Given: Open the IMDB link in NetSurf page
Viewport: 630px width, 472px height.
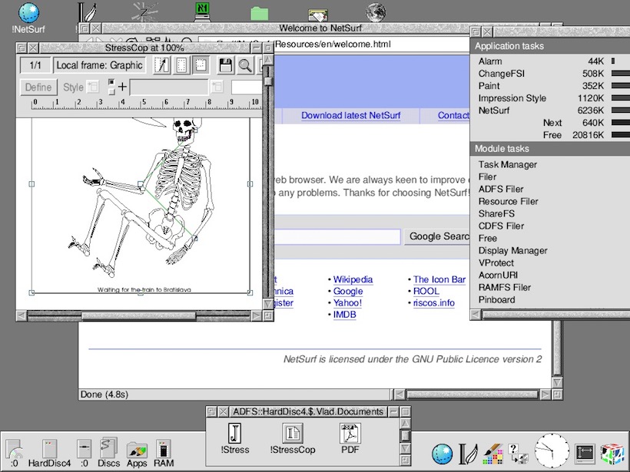Looking at the screenshot, I should 344,314.
